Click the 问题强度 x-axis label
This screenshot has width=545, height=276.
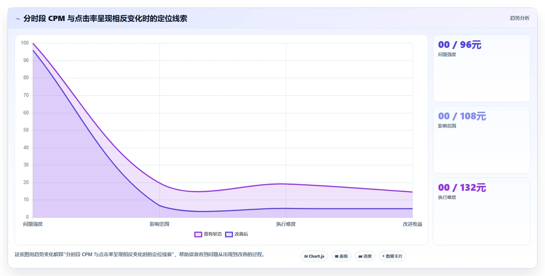tap(33, 224)
